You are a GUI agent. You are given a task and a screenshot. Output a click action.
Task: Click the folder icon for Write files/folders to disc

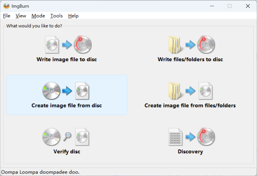point(175,45)
